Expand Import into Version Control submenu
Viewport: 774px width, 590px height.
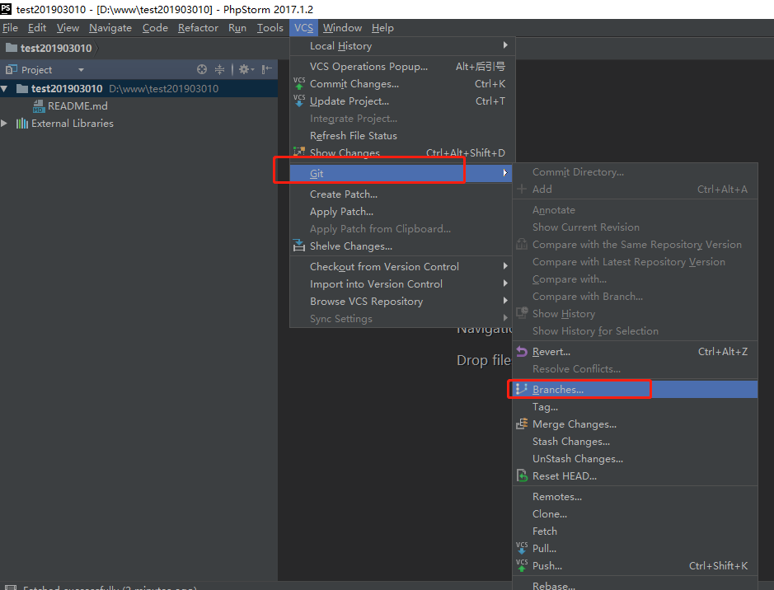point(401,284)
